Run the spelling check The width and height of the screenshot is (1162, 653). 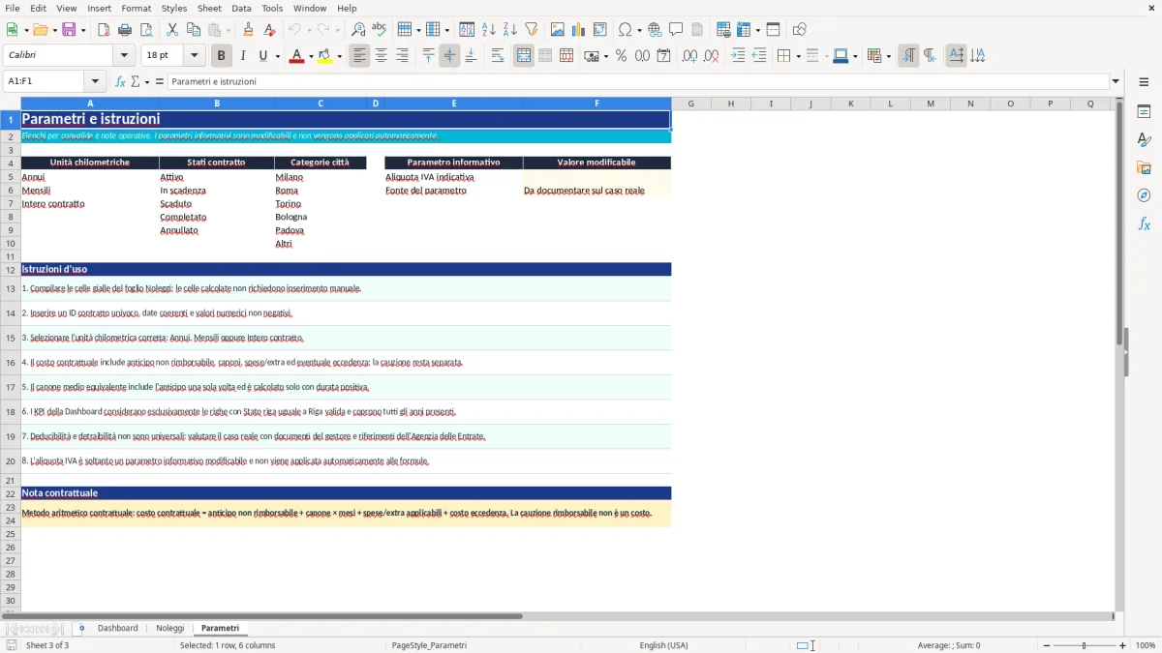pyautogui.click(x=380, y=30)
